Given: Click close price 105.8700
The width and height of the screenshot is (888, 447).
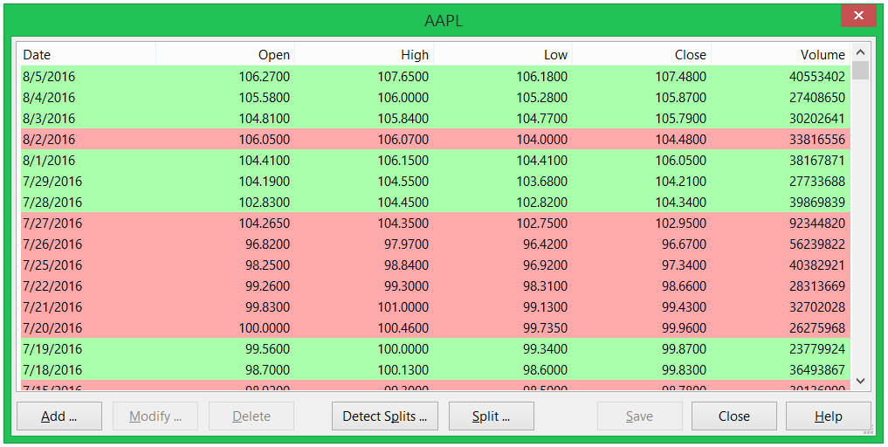Looking at the screenshot, I should click(x=681, y=98).
